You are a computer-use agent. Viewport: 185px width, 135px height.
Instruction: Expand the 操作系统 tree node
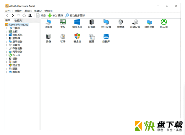[x=6, y=35]
